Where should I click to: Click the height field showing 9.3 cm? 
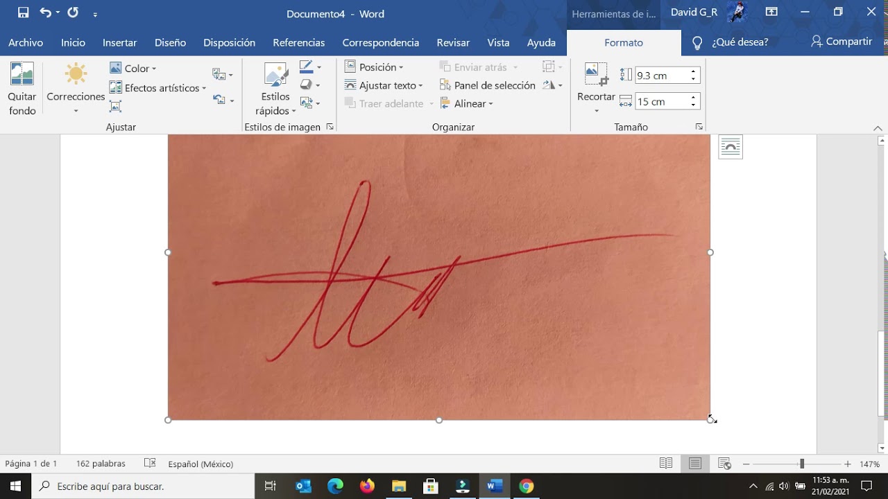[x=661, y=76]
